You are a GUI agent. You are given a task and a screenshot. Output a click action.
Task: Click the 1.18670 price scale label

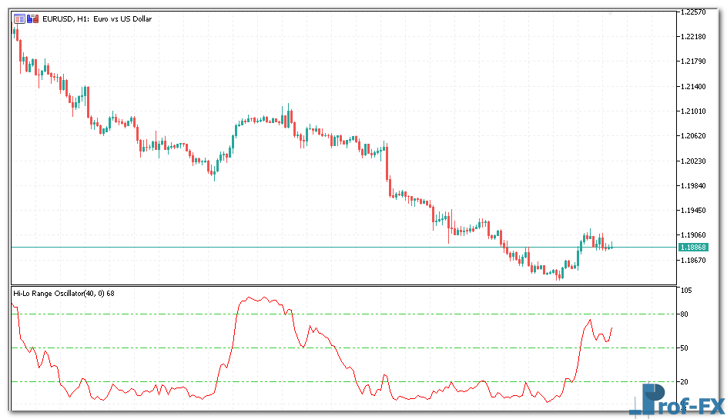[693, 260]
